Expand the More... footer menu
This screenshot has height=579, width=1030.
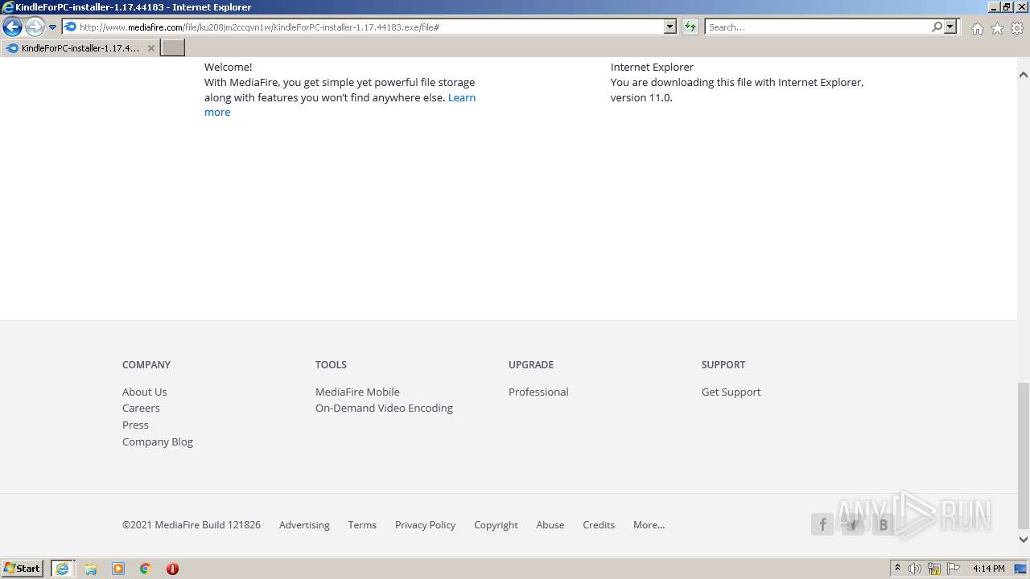tap(649, 524)
